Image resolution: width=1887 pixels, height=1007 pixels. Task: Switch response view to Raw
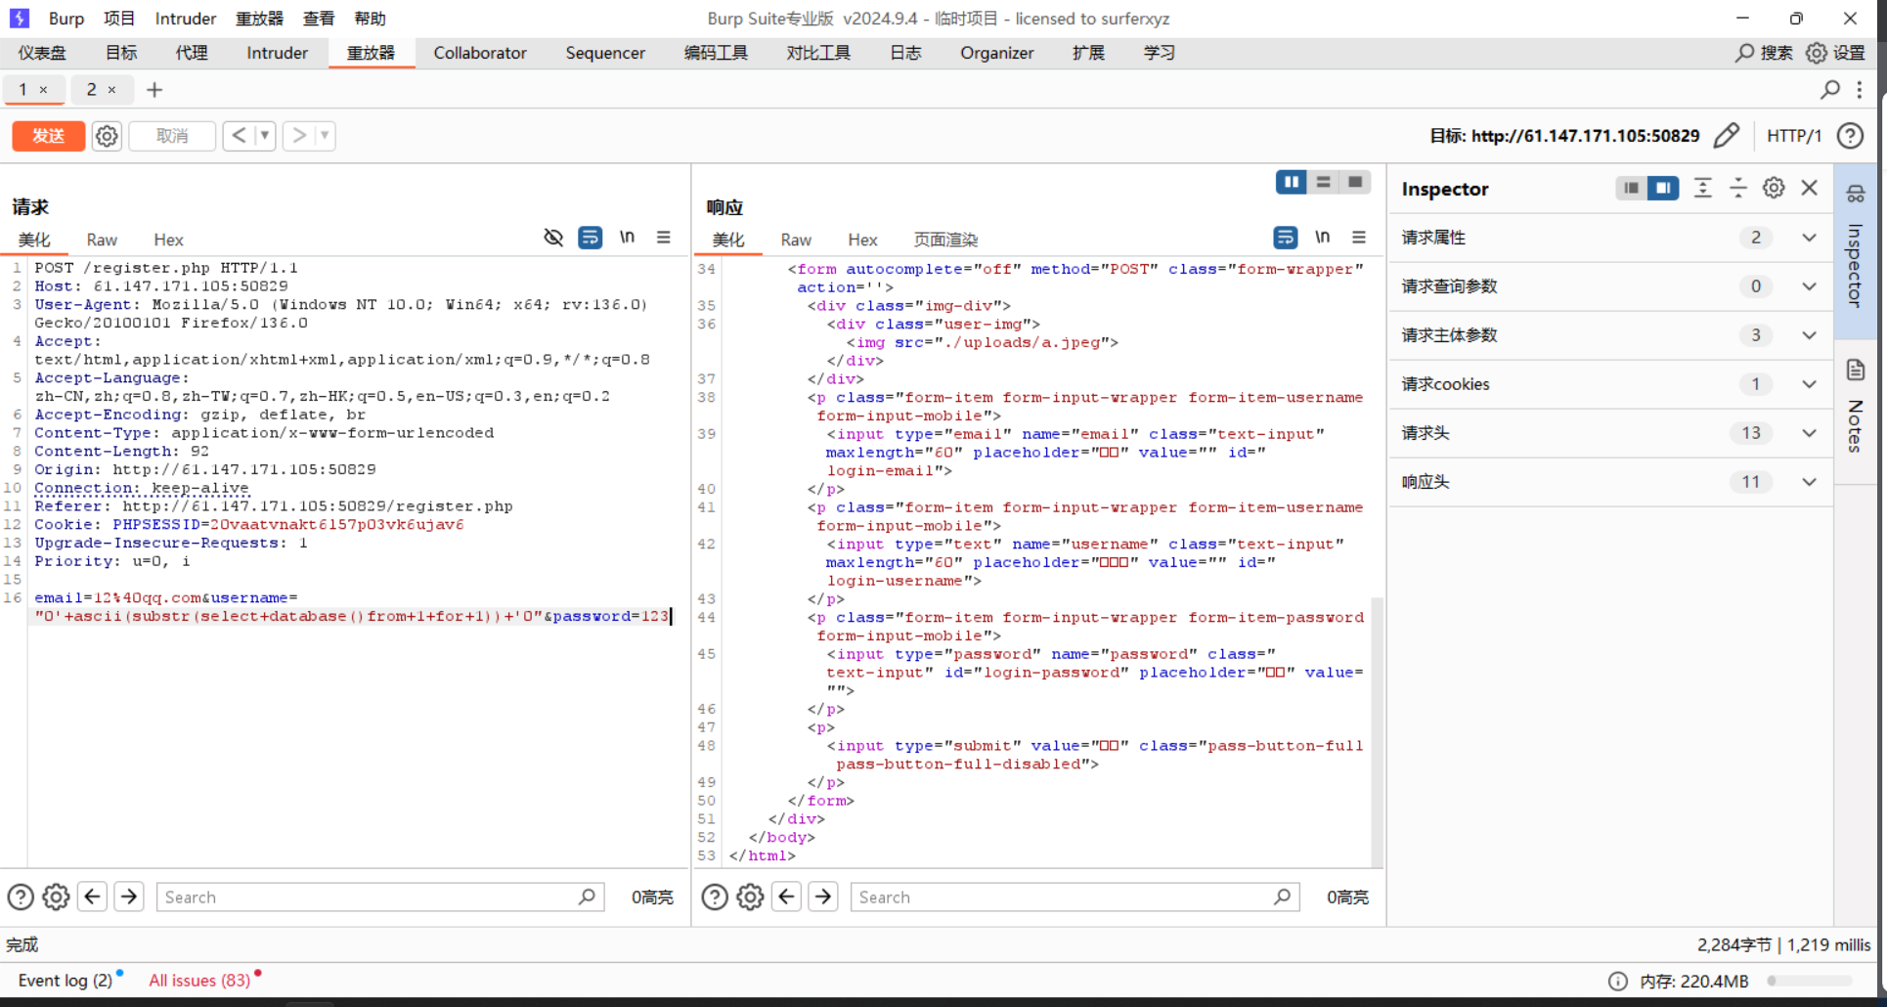[x=796, y=240]
